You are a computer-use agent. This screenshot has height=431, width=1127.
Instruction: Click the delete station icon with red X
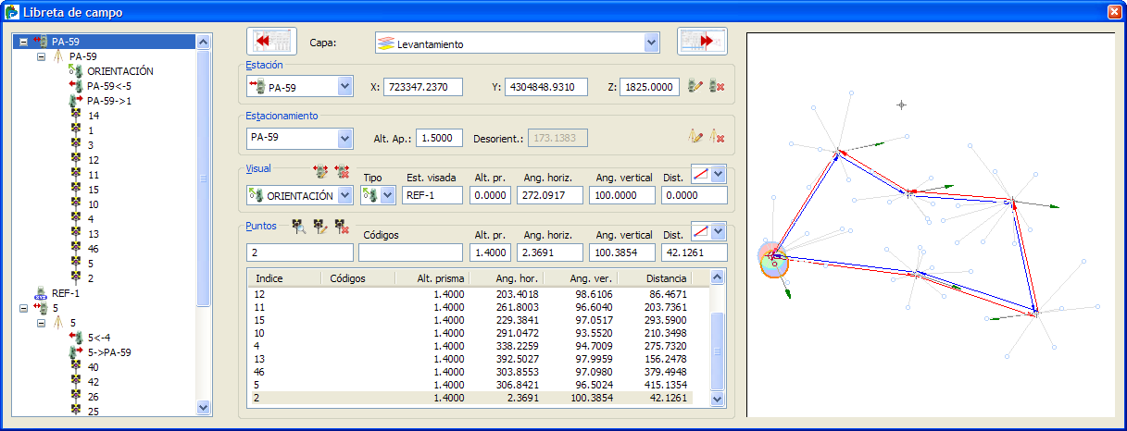pos(717,87)
